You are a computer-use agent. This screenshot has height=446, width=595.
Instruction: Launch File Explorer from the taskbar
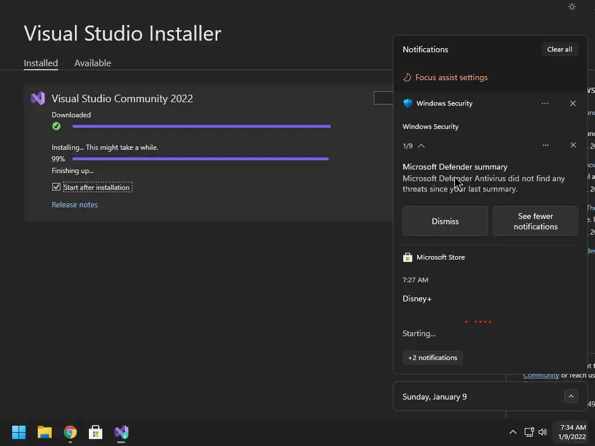[45, 432]
